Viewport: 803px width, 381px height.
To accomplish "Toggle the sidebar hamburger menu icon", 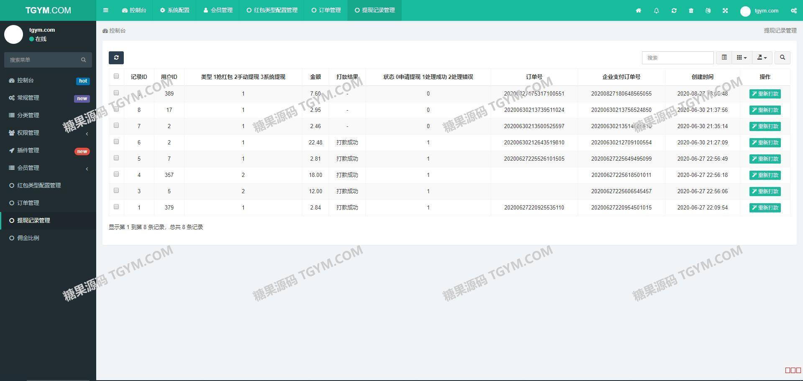I will [x=105, y=10].
